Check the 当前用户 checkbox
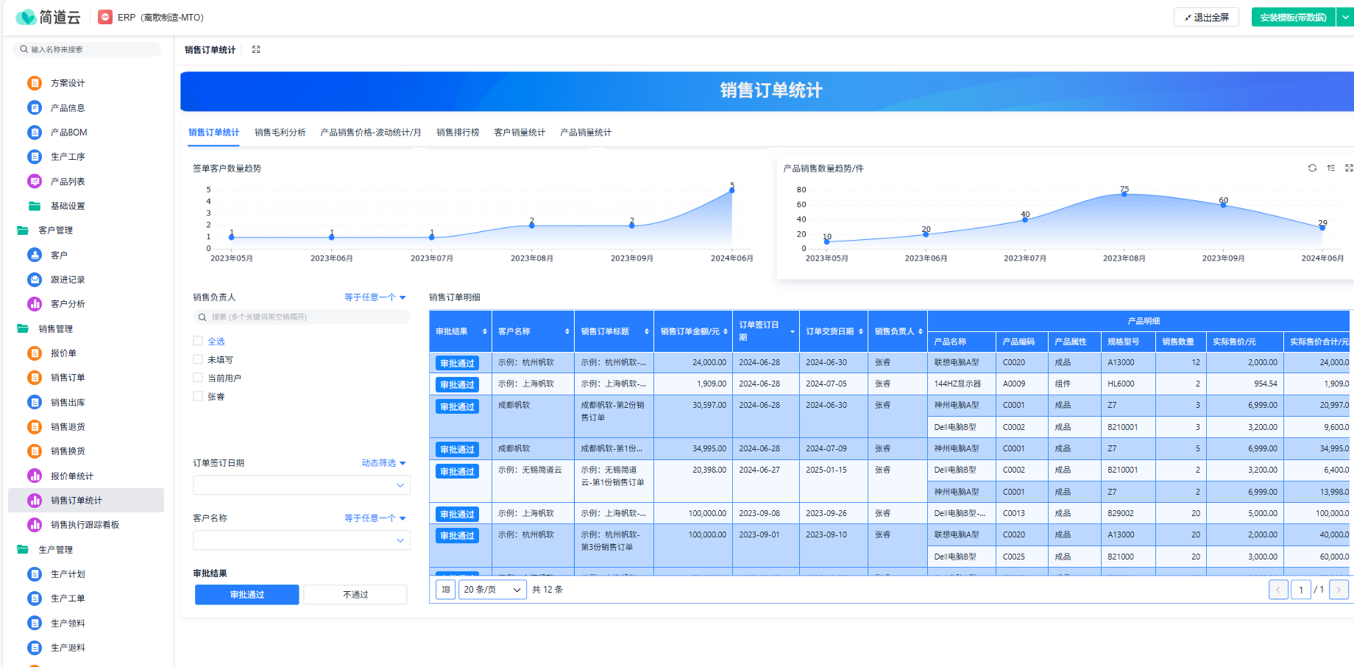This screenshot has height=667, width=1354. click(x=198, y=378)
